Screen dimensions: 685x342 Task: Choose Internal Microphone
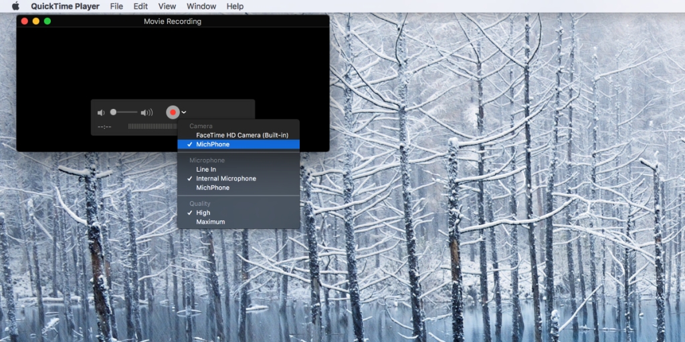[x=239, y=178]
